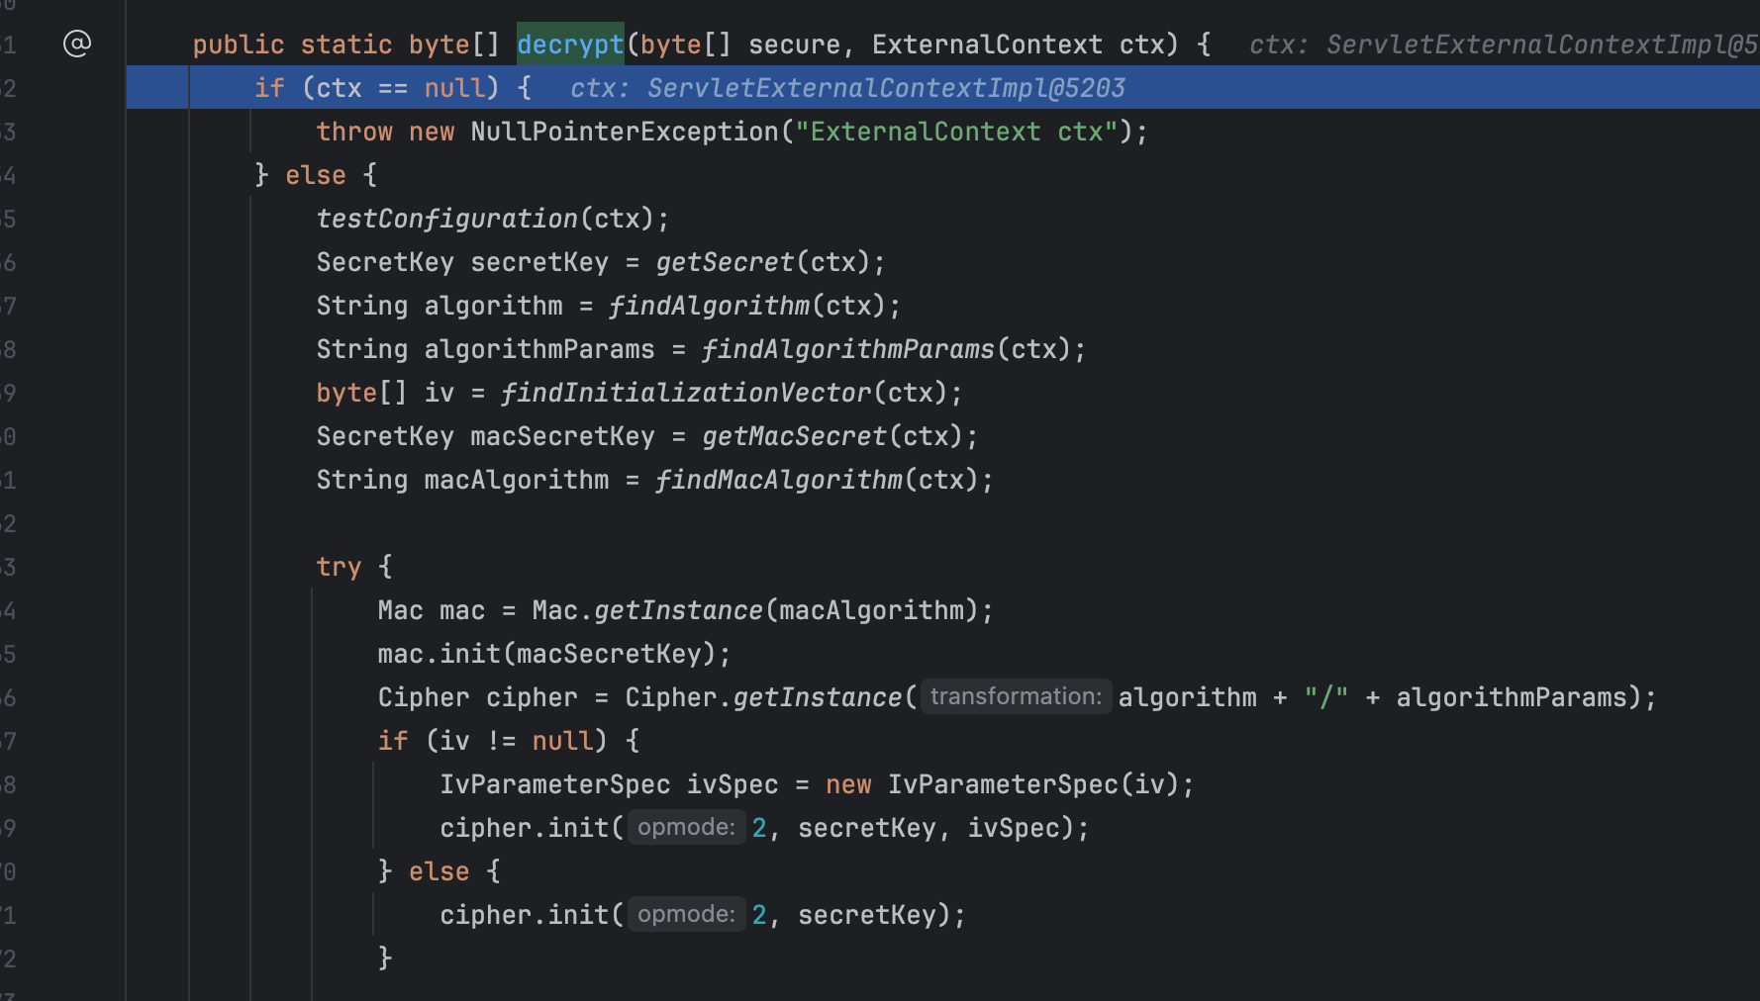Click the getSecret method call

tap(725, 262)
